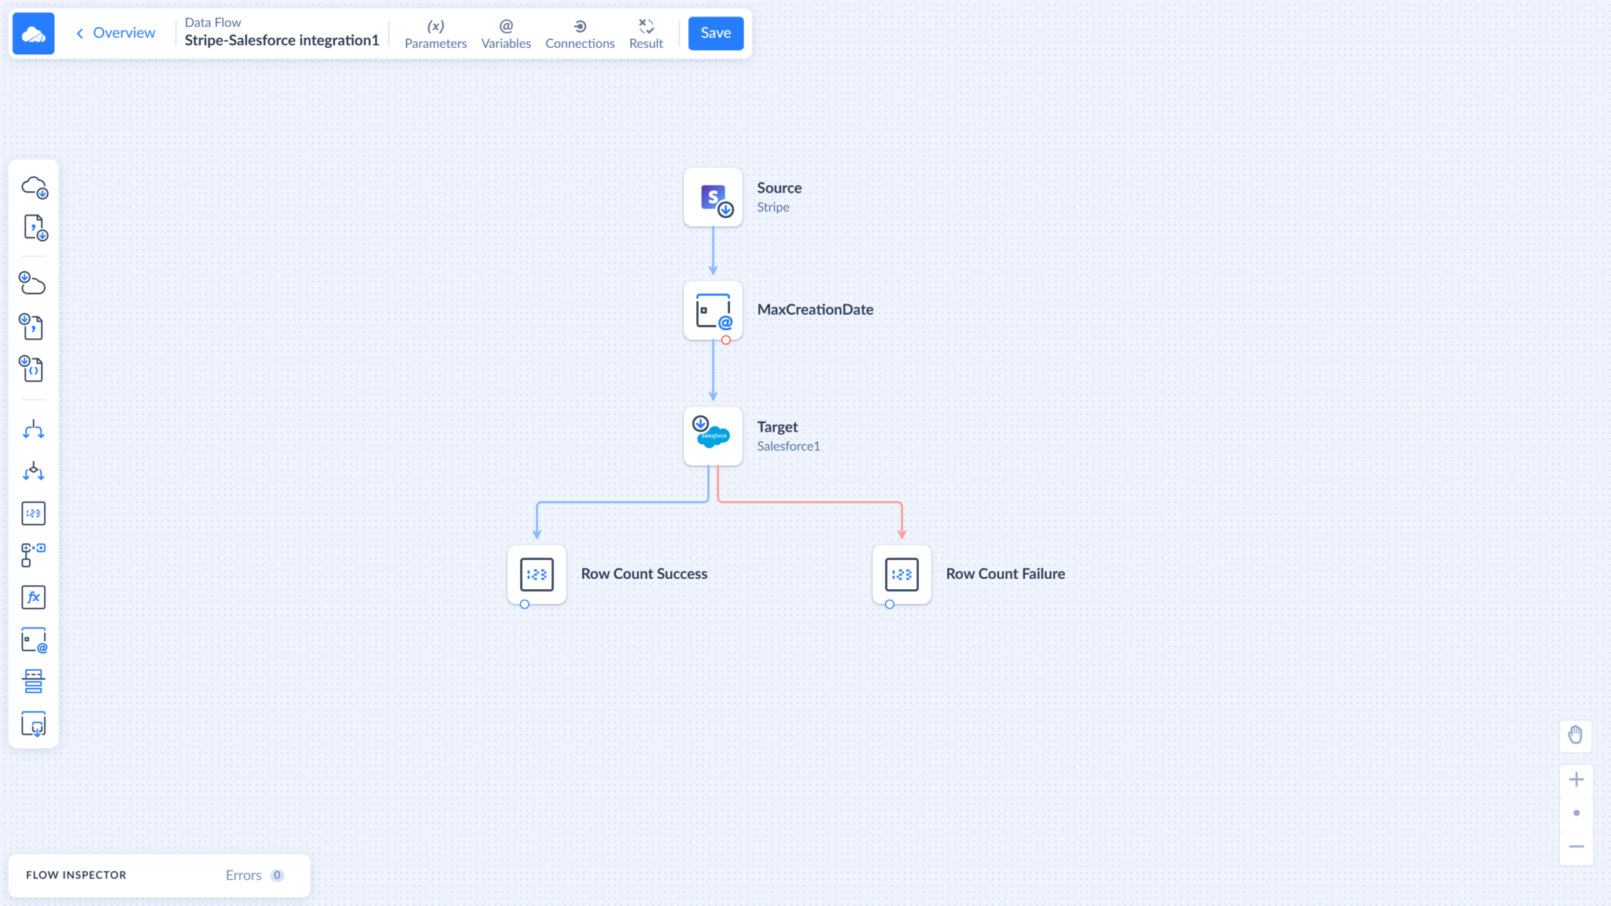Select the Salesforce1 Target node

(713, 436)
